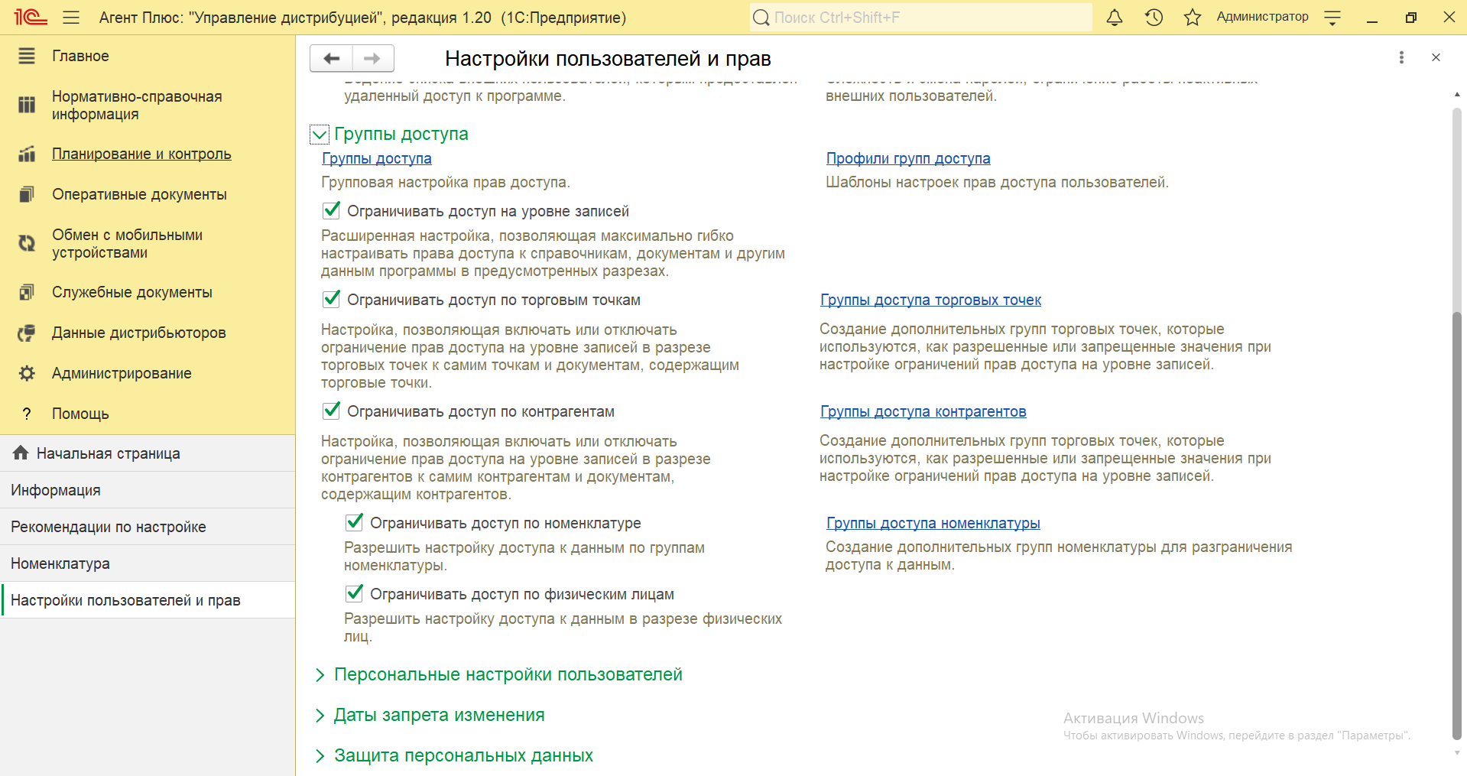Expand Даты запрета изменения section
Screen dimensions: 1467x776
pyautogui.click(x=320, y=716)
